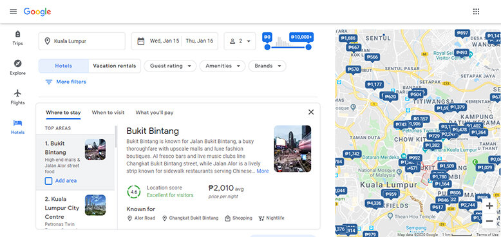
Task: Open Explore compass icon
Action: [17, 63]
